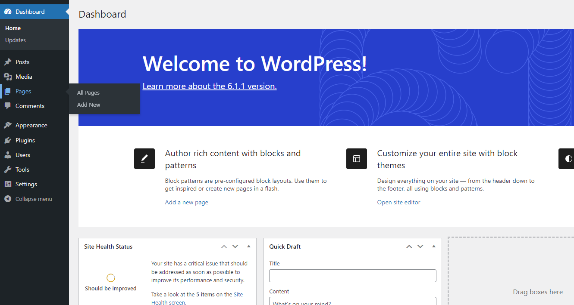The width and height of the screenshot is (574, 305).
Task: Click the Quick Draft Content text area
Action: 353,301
